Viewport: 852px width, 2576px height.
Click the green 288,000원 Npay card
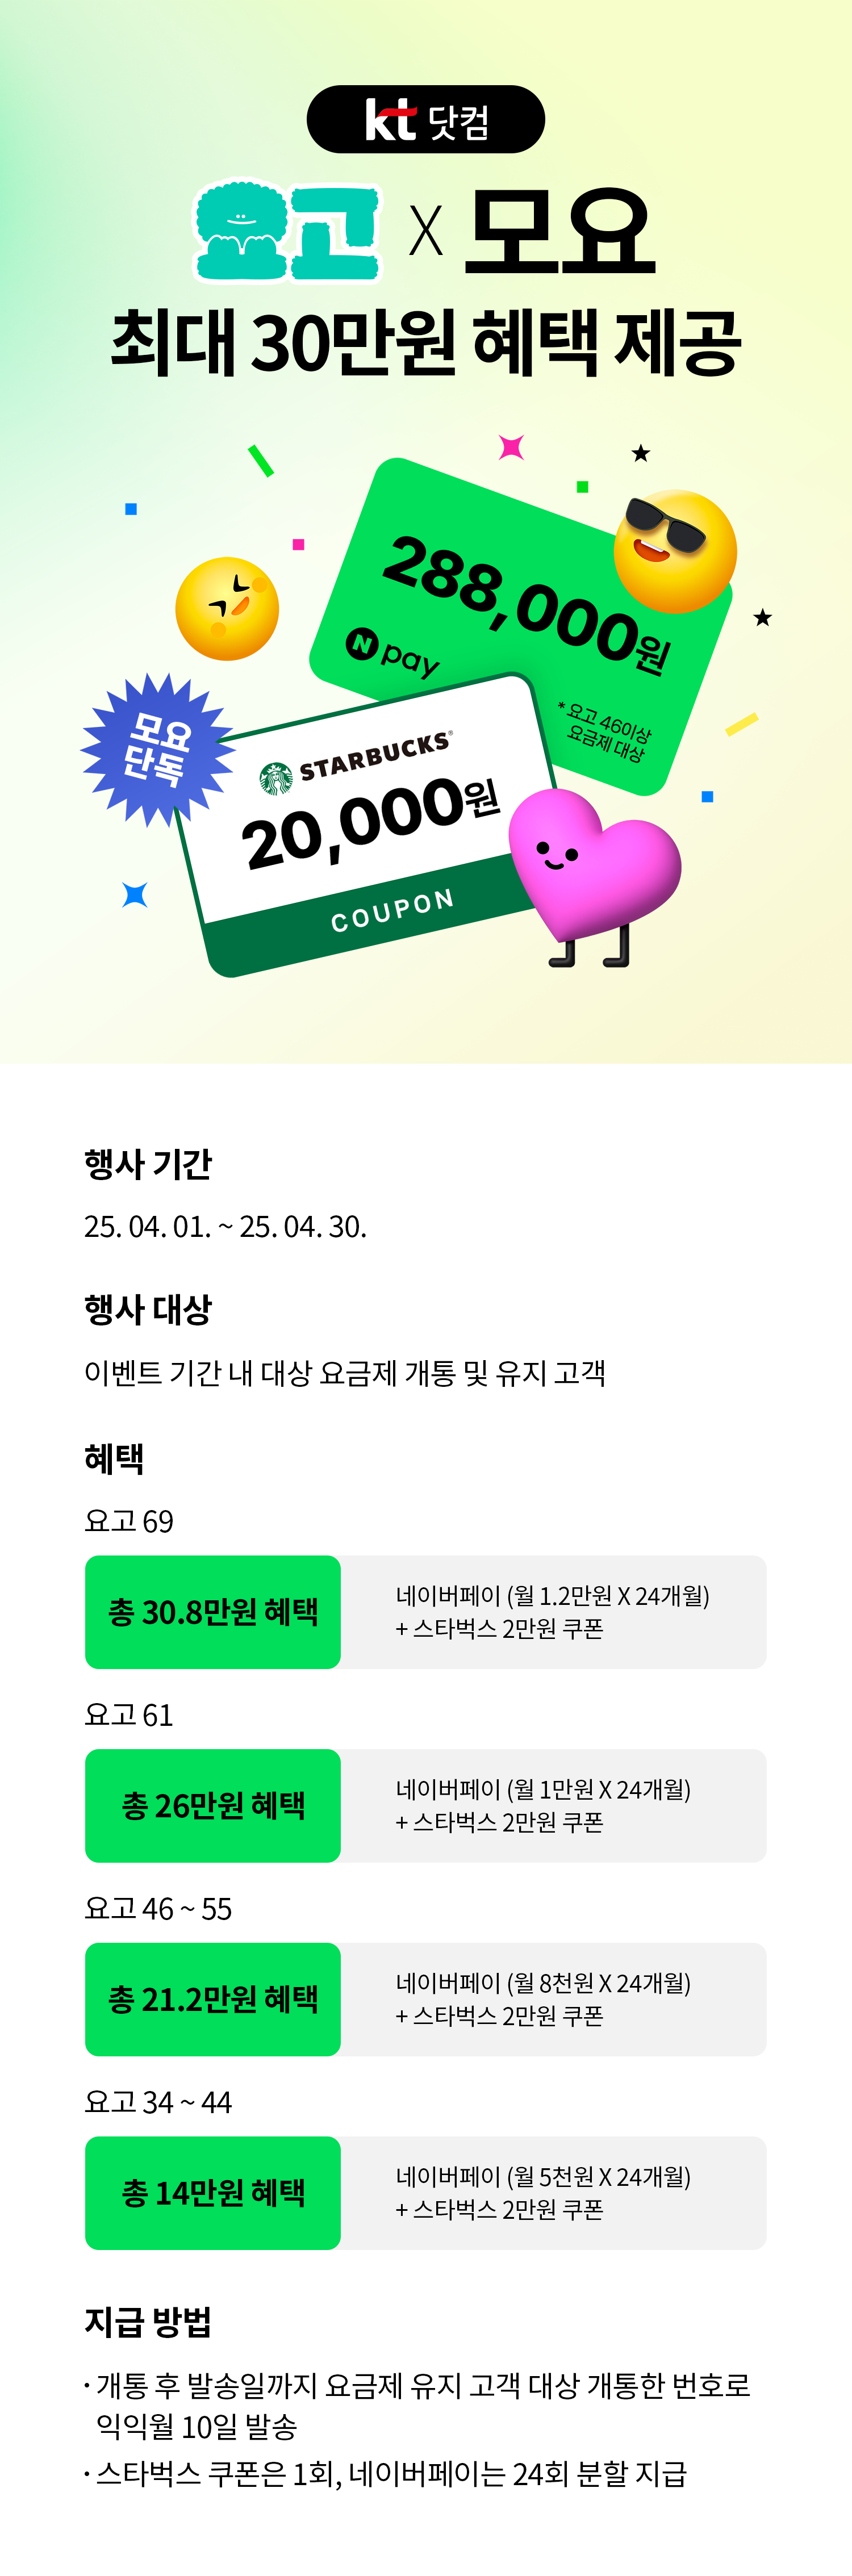point(522,626)
